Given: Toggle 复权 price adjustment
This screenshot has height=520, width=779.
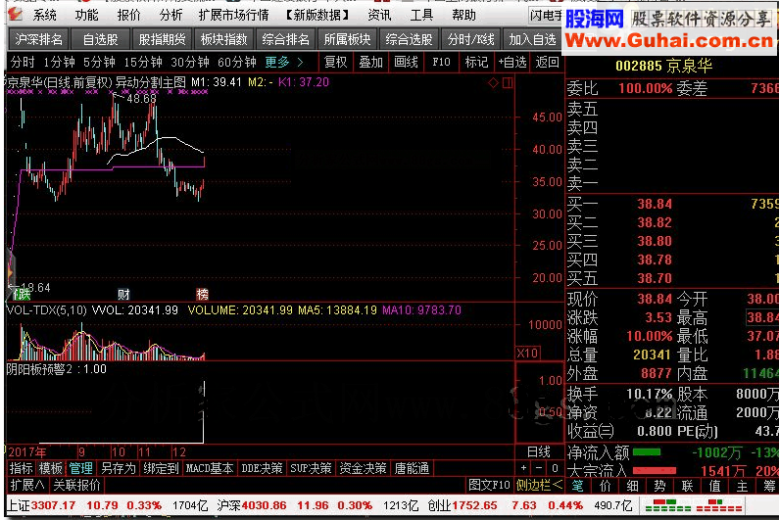Looking at the screenshot, I should (335, 62).
